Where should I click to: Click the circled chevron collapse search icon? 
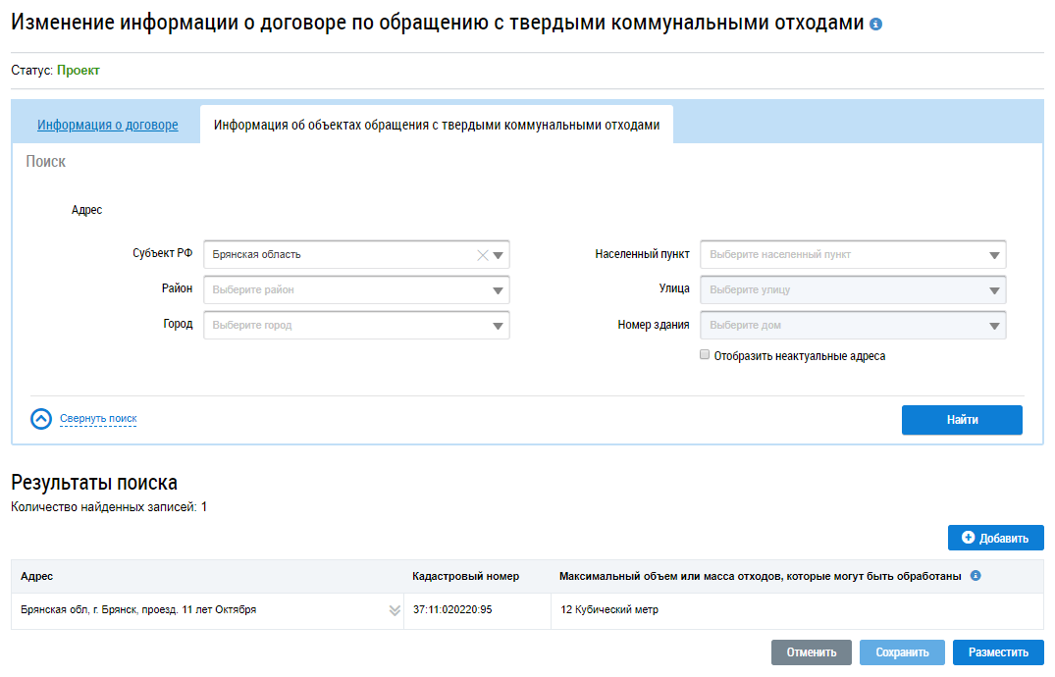click(x=41, y=419)
